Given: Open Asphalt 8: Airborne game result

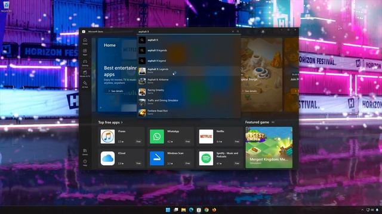Looking at the screenshot, I should click(x=189, y=81).
